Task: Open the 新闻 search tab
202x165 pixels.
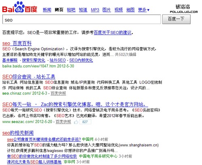Action: tap(47, 10)
